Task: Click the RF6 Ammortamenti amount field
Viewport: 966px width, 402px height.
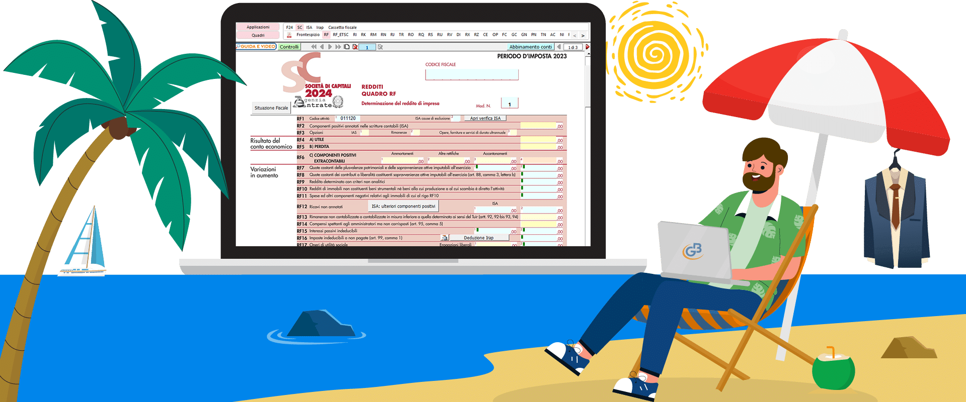Action: (x=399, y=161)
